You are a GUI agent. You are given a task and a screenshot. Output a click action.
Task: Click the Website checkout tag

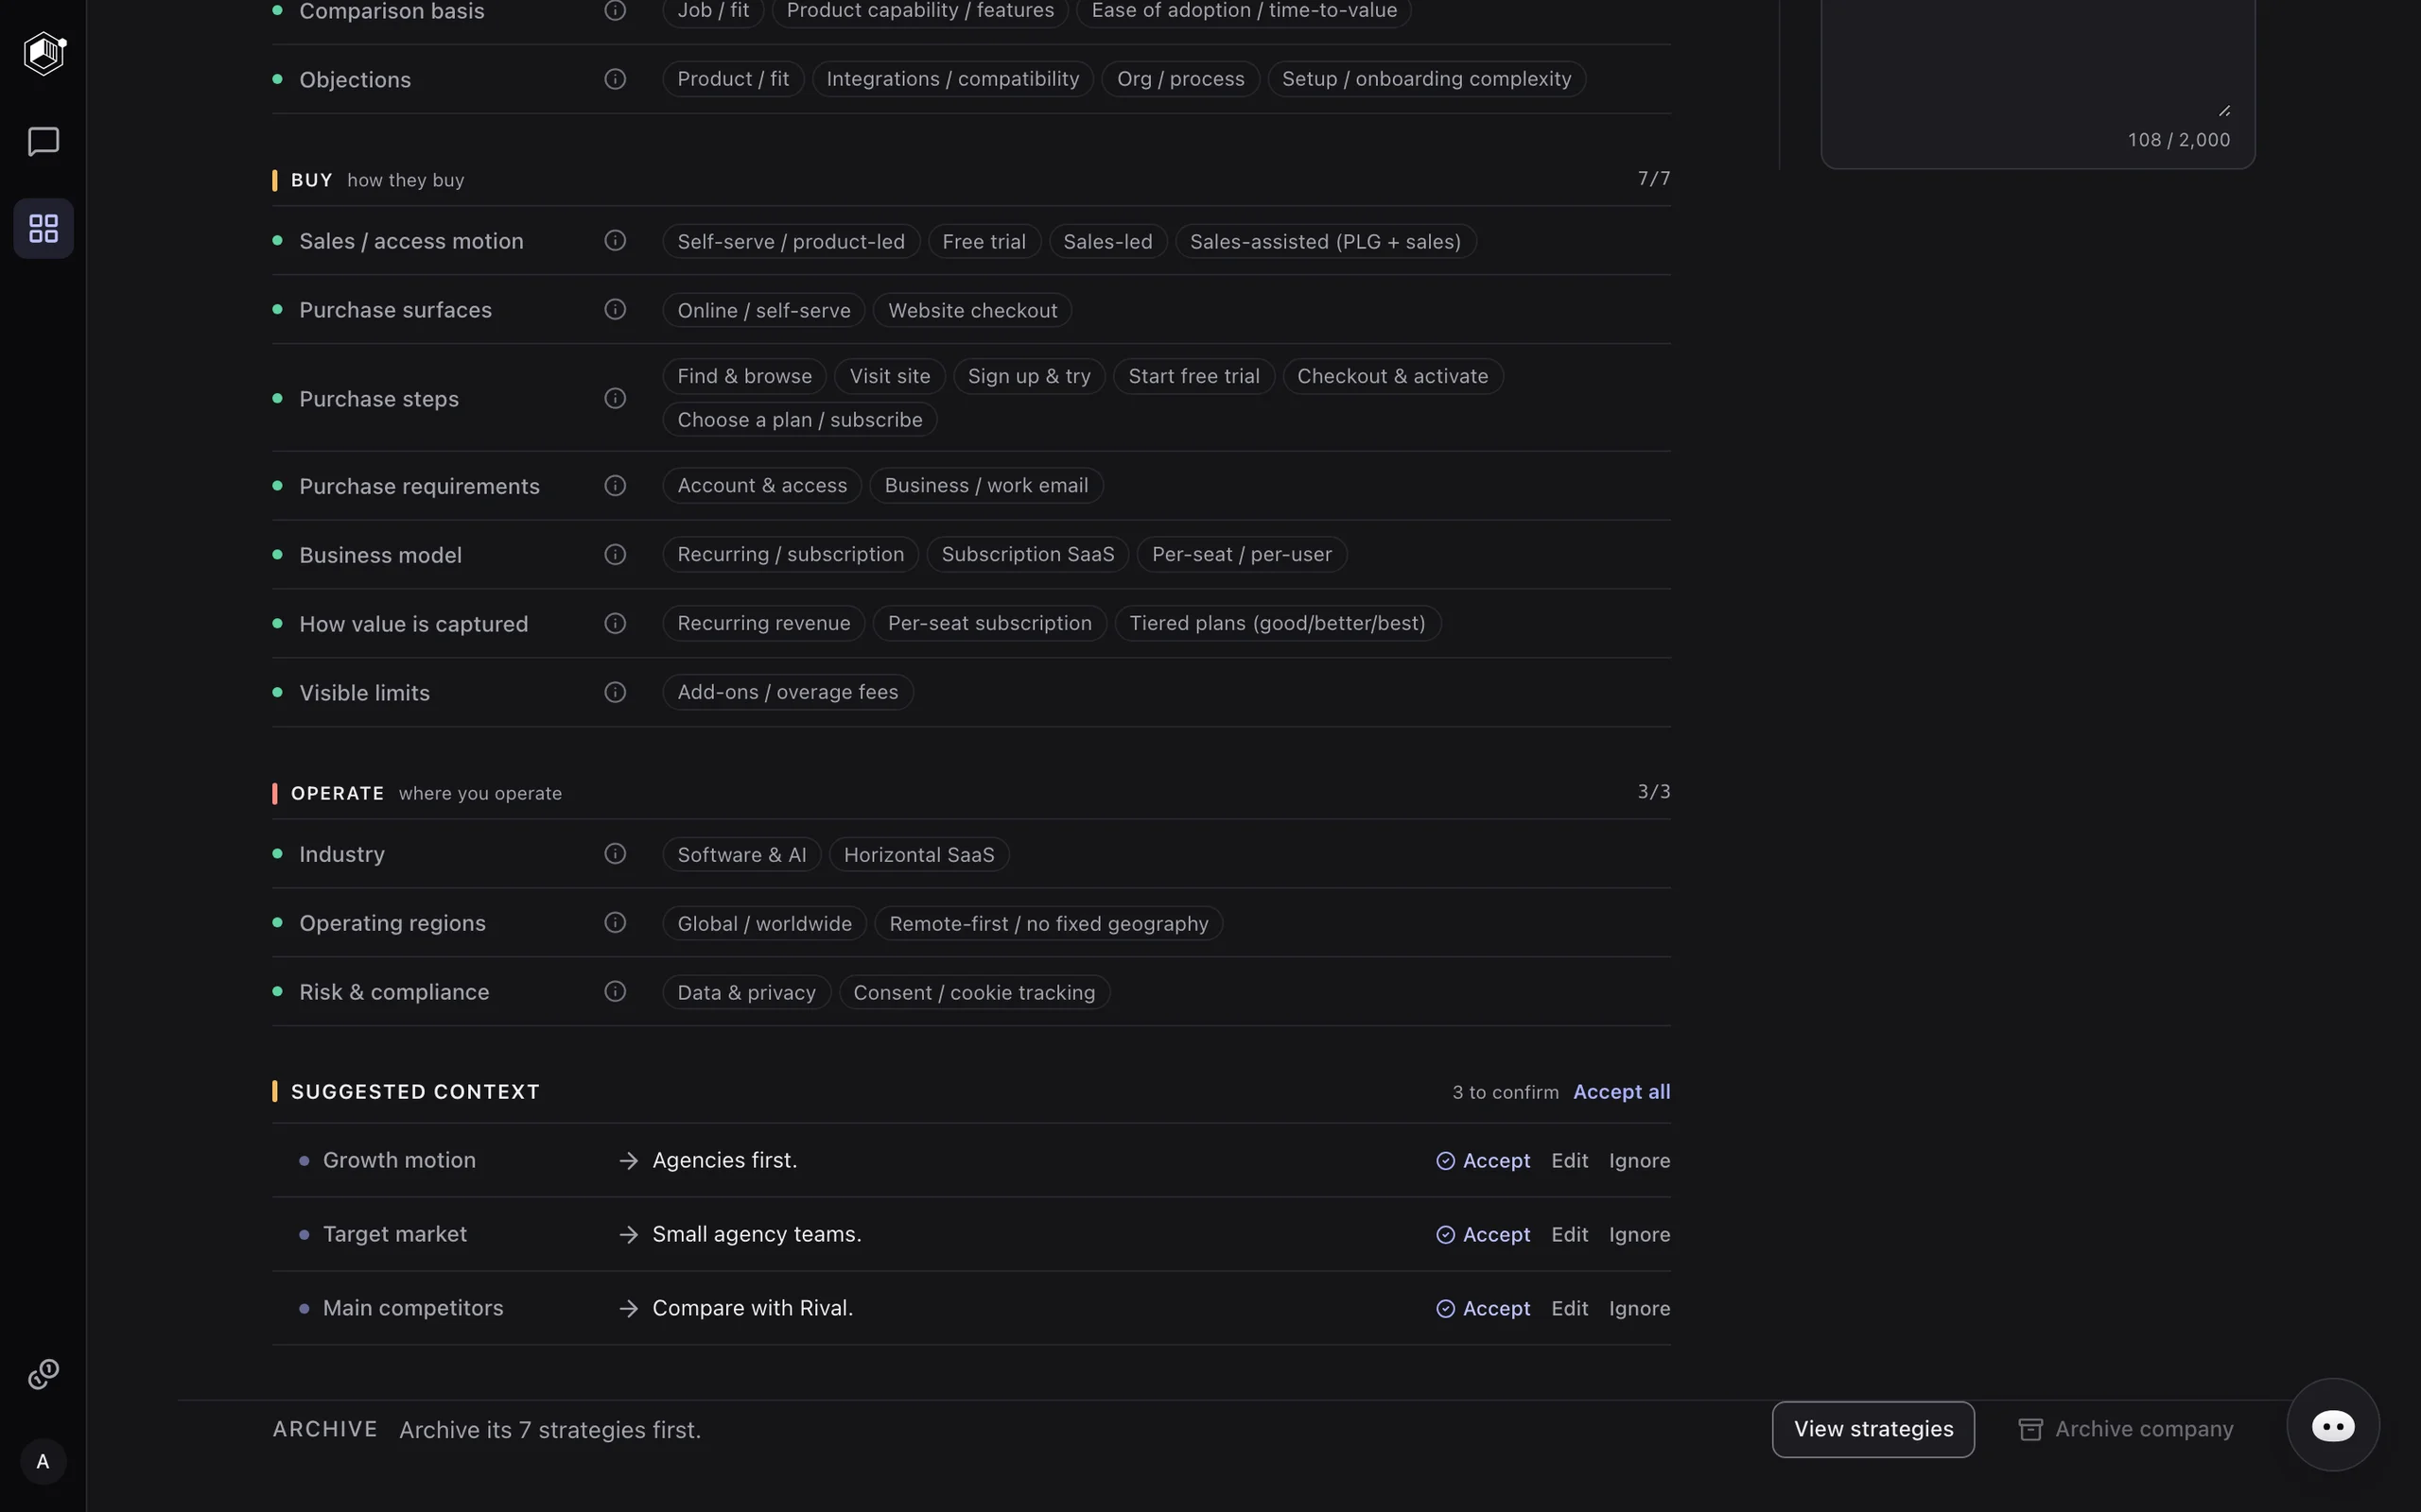(971, 311)
